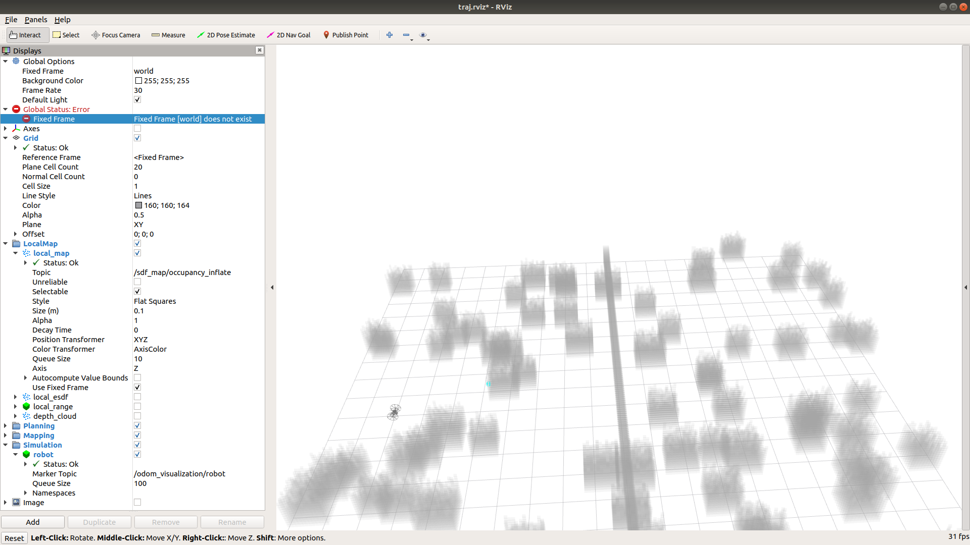Enable the depth_cloud display checkbox
This screenshot has width=970, height=545.
[x=137, y=416]
